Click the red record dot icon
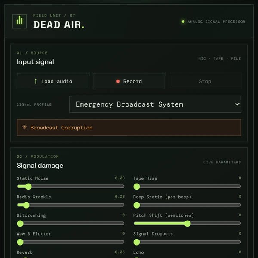The width and height of the screenshot is (258, 258). point(118,81)
